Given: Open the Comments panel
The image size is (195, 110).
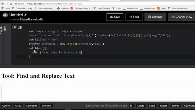Looking at the screenshot, I should (x=32, y=106).
